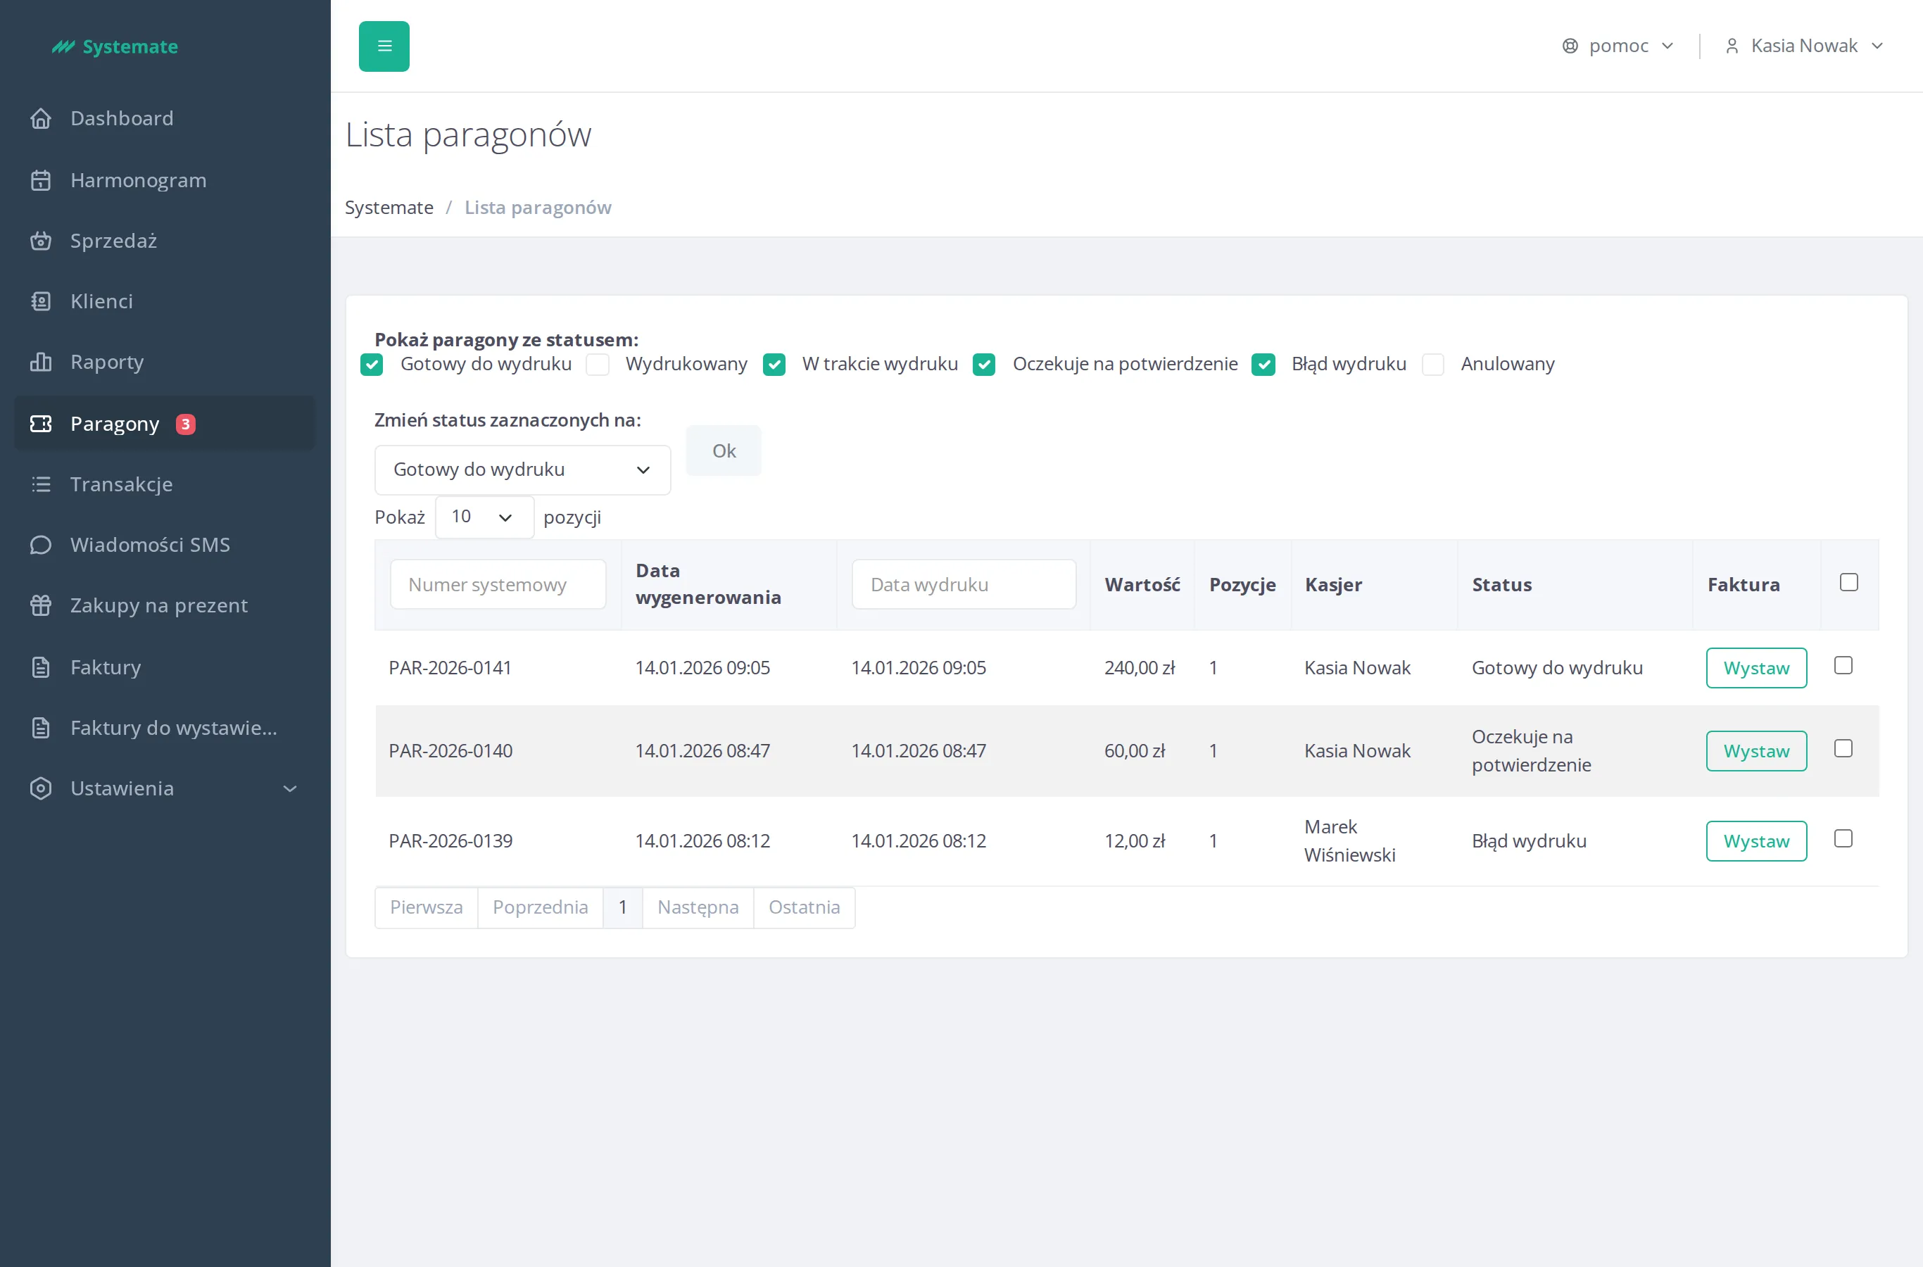
Task: Click the Zakupy na prezent gift icon
Action: tap(40, 605)
